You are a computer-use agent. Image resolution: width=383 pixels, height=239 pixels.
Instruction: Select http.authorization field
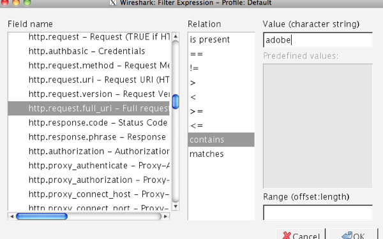point(89,151)
